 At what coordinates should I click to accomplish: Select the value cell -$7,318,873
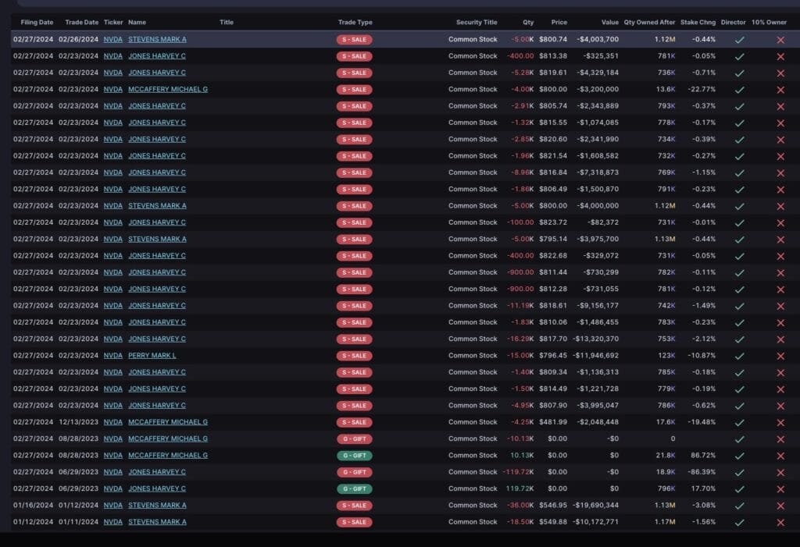pyautogui.click(x=598, y=172)
